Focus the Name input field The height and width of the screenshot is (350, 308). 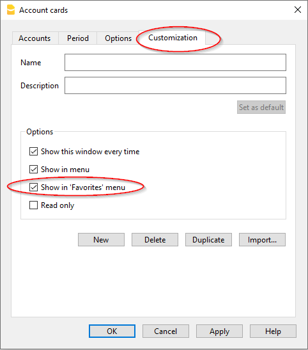[175, 62]
